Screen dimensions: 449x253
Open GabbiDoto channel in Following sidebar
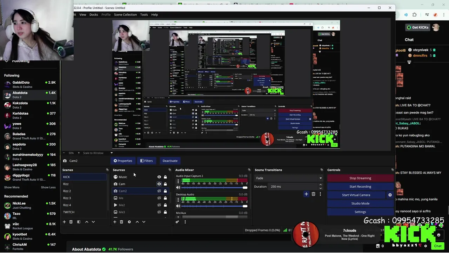(30, 84)
